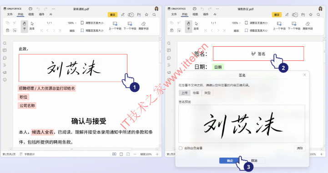This screenshot has width=328, height=173.
Task: Go to last page in 录用通知.pdf window
Action: pyautogui.click(x=60, y=30)
